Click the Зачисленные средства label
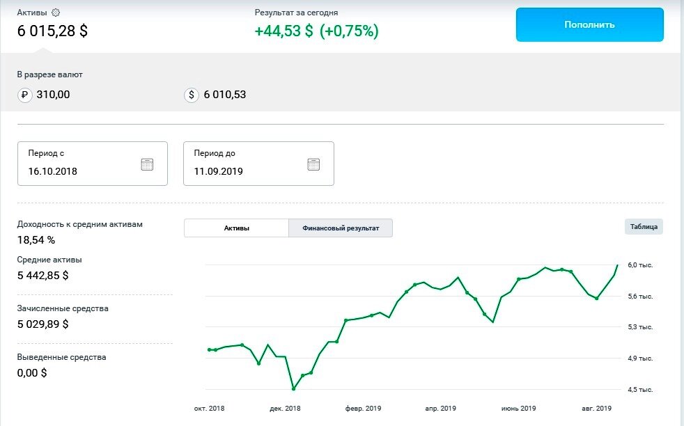 (x=63, y=308)
